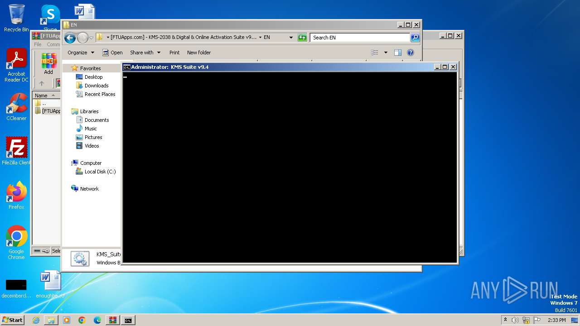This screenshot has width=580, height=326.
Task: Create a New folder from the toolbar
Action: [x=199, y=53]
